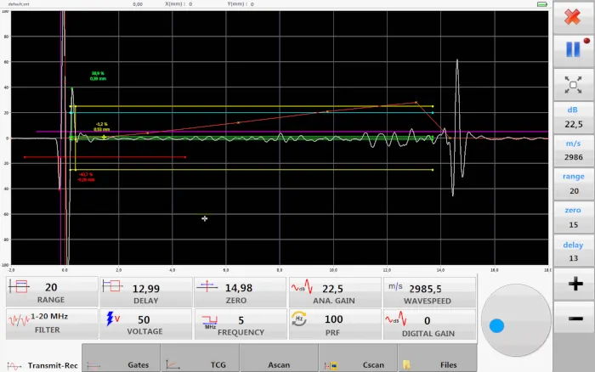Click the plus increment button
The width and height of the screenshot is (595, 372).
575,284
